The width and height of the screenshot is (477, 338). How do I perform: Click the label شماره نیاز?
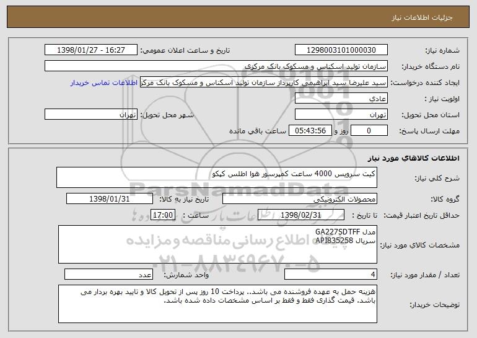coord(442,50)
